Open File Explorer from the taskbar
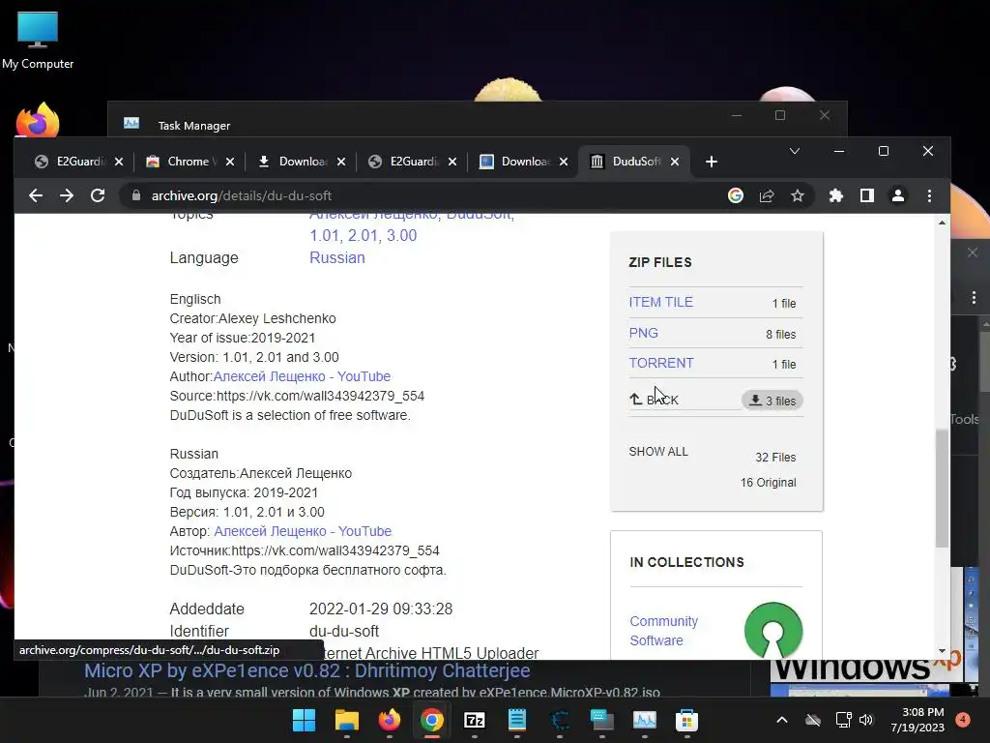 [347, 720]
